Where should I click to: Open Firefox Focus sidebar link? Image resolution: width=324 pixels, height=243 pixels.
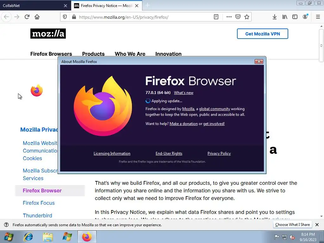click(x=39, y=203)
